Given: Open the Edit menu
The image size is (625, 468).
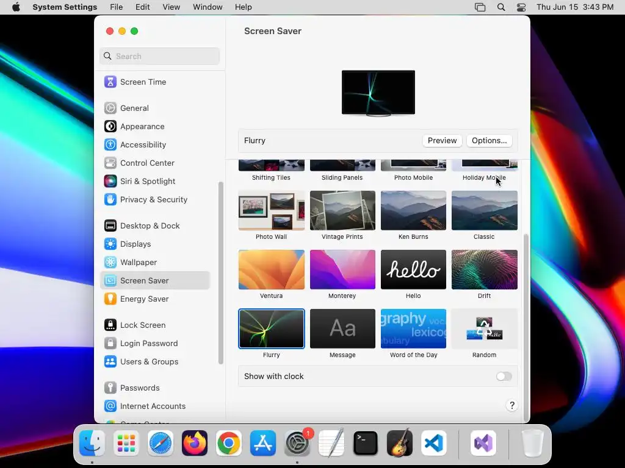Looking at the screenshot, I should click(x=143, y=7).
